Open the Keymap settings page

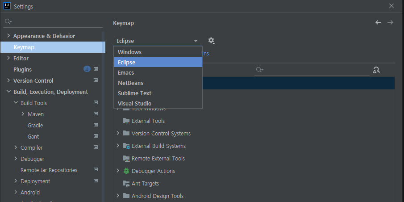(53, 47)
